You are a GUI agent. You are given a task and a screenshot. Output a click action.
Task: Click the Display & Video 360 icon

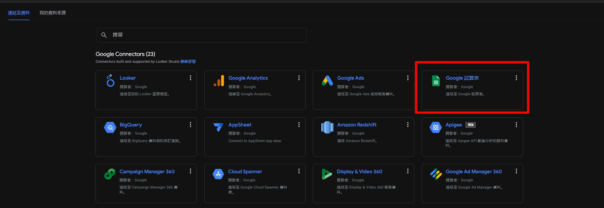pyautogui.click(x=327, y=174)
